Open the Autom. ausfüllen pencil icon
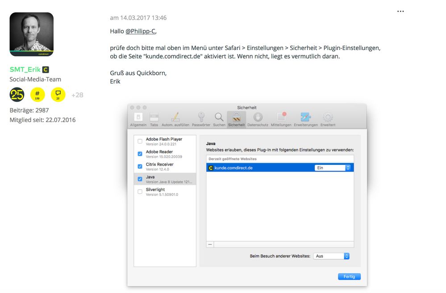 (175, 117)
